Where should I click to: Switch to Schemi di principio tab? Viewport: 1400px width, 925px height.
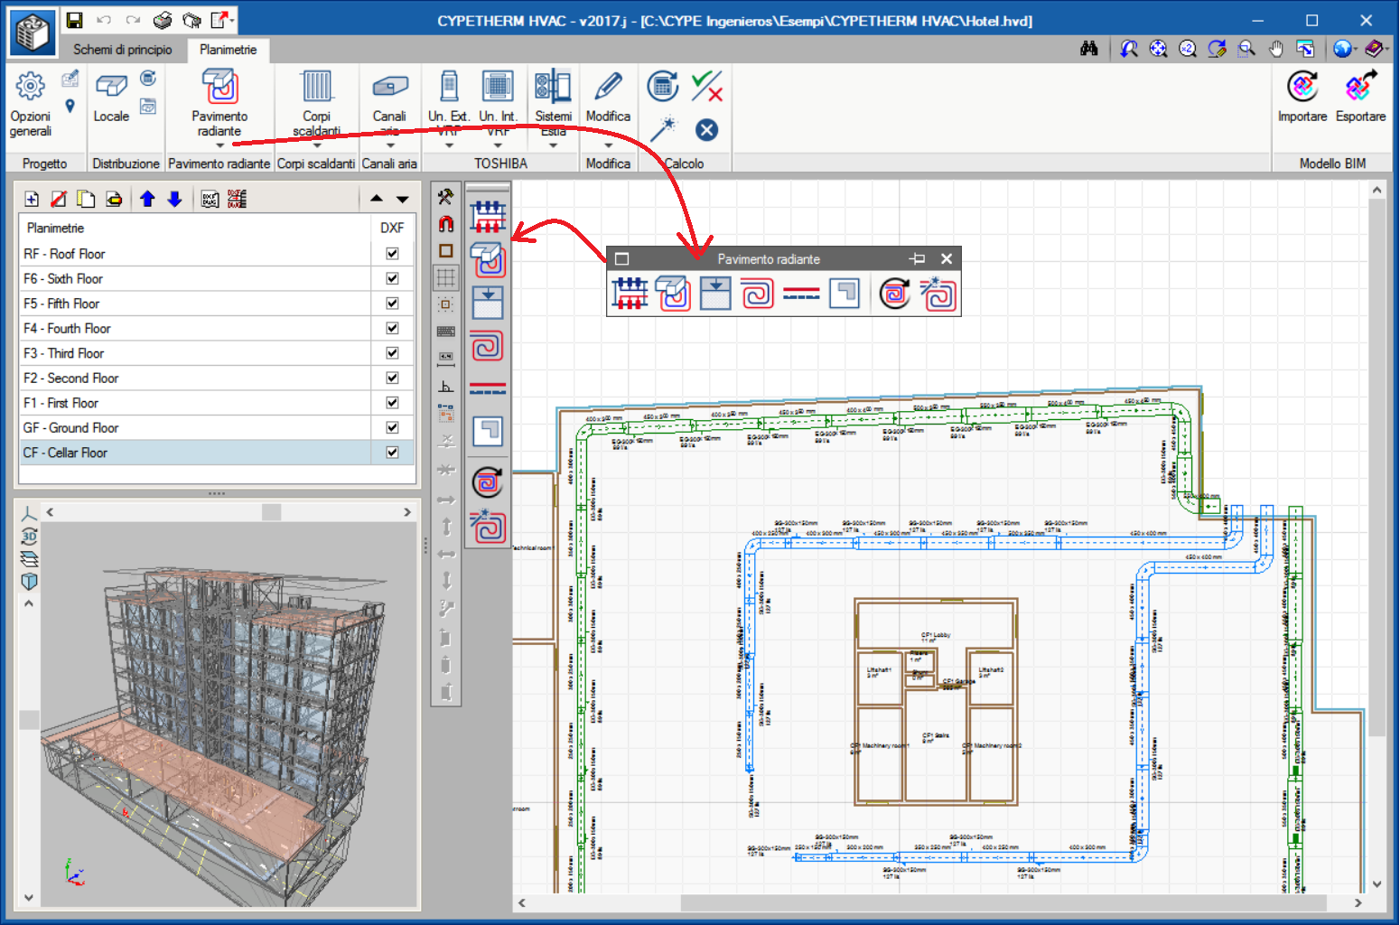[122, 50]
